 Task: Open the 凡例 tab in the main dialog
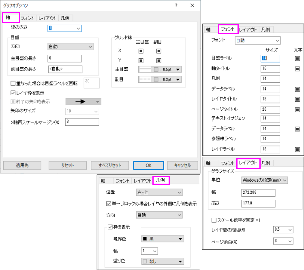tap(65, 18)
